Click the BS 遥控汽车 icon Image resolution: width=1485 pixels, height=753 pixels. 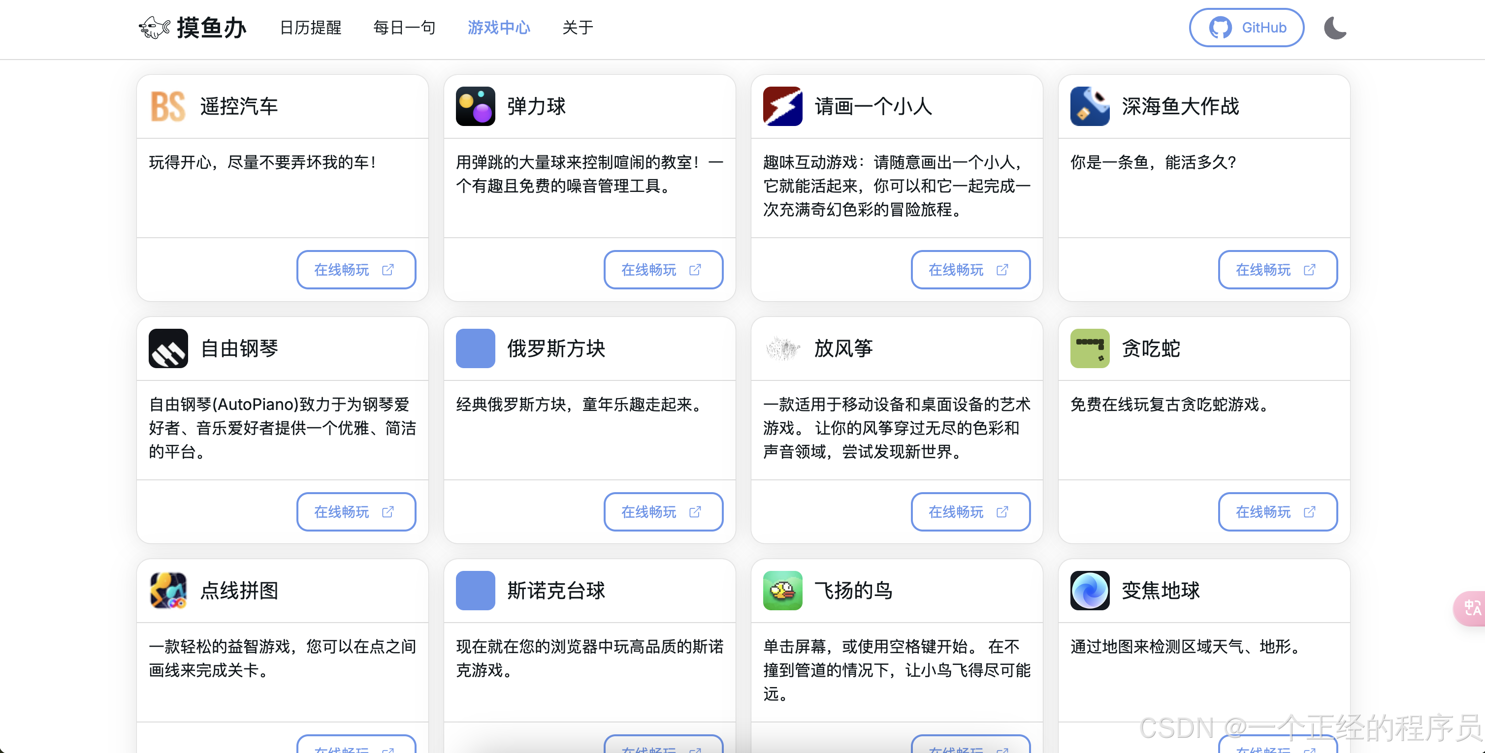[168, 106]
